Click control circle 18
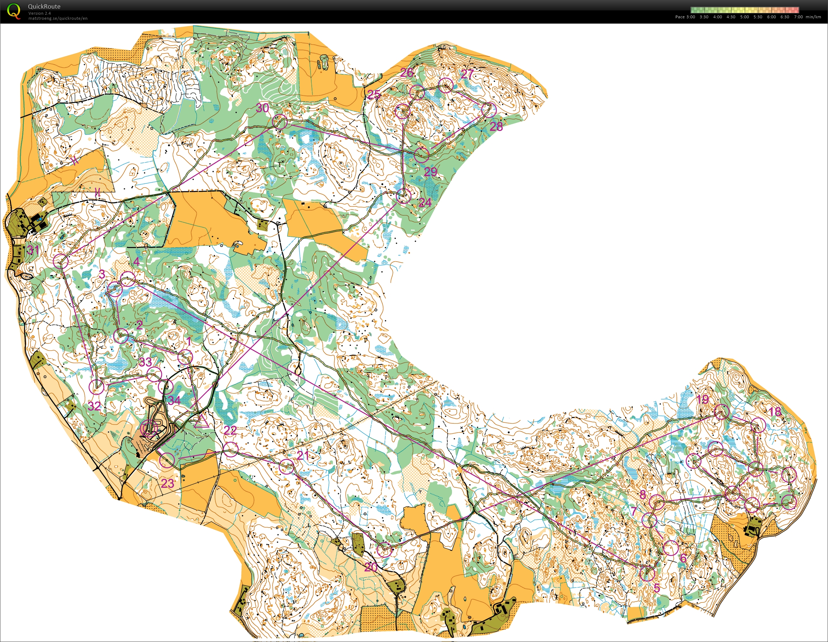 pos(758,425)
